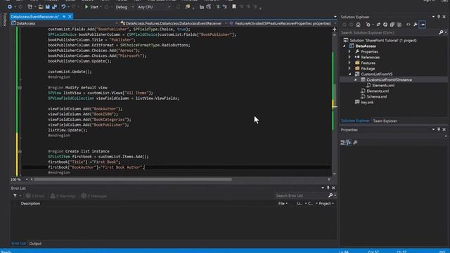Open the FeatureActivated member dropdown
The width and height of the screenshot is (450, 253).
pyautogui.click(x=283, y=23)
